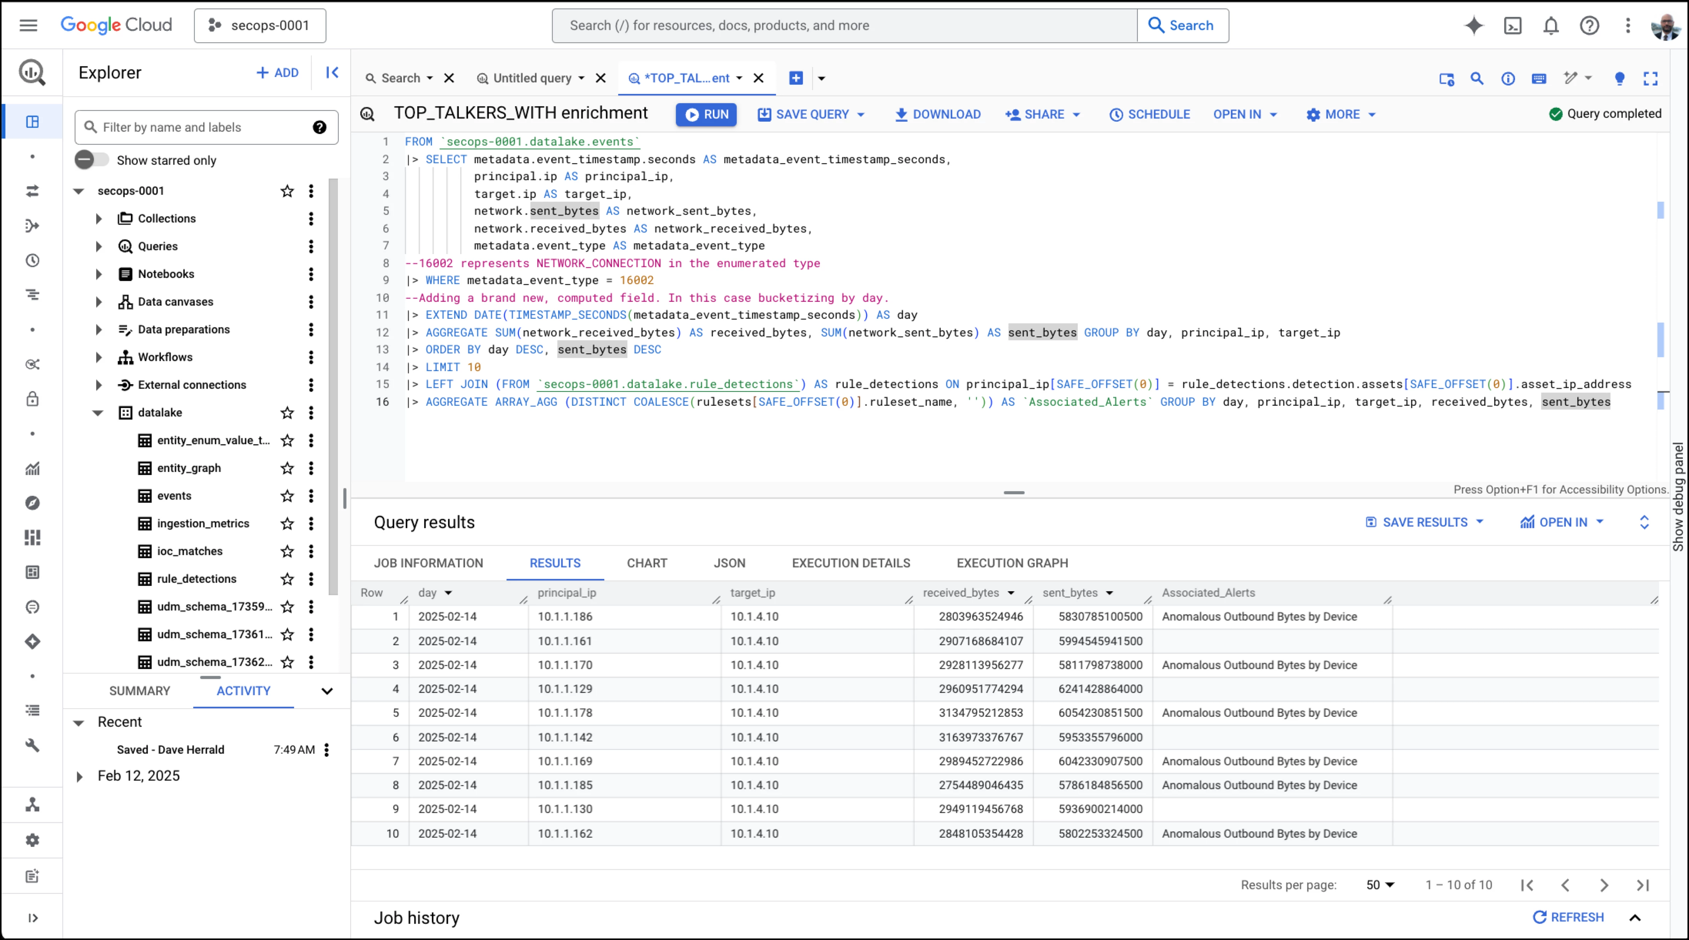Open the keyboard shortcuts icon
The image size is (1689, 940).
(1539, 79)
